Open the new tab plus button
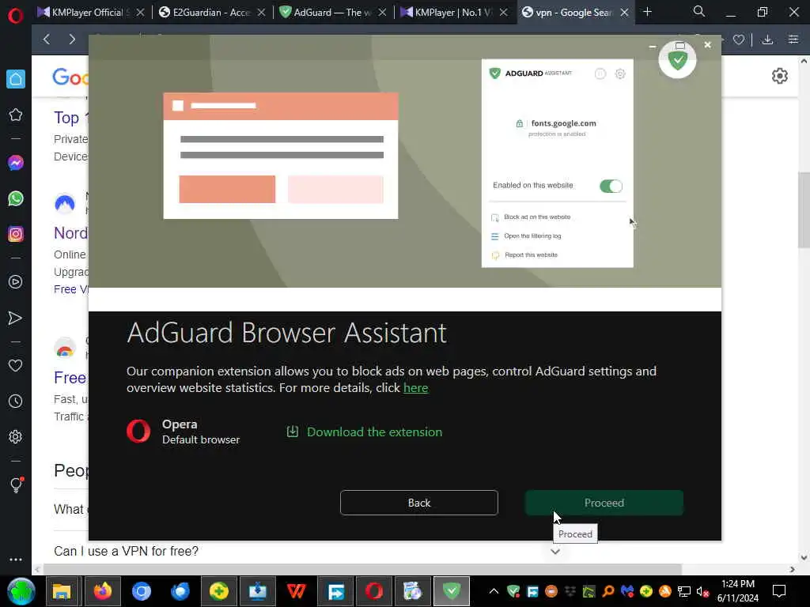Screen dimensions: 810x607 tap(647, 11)
